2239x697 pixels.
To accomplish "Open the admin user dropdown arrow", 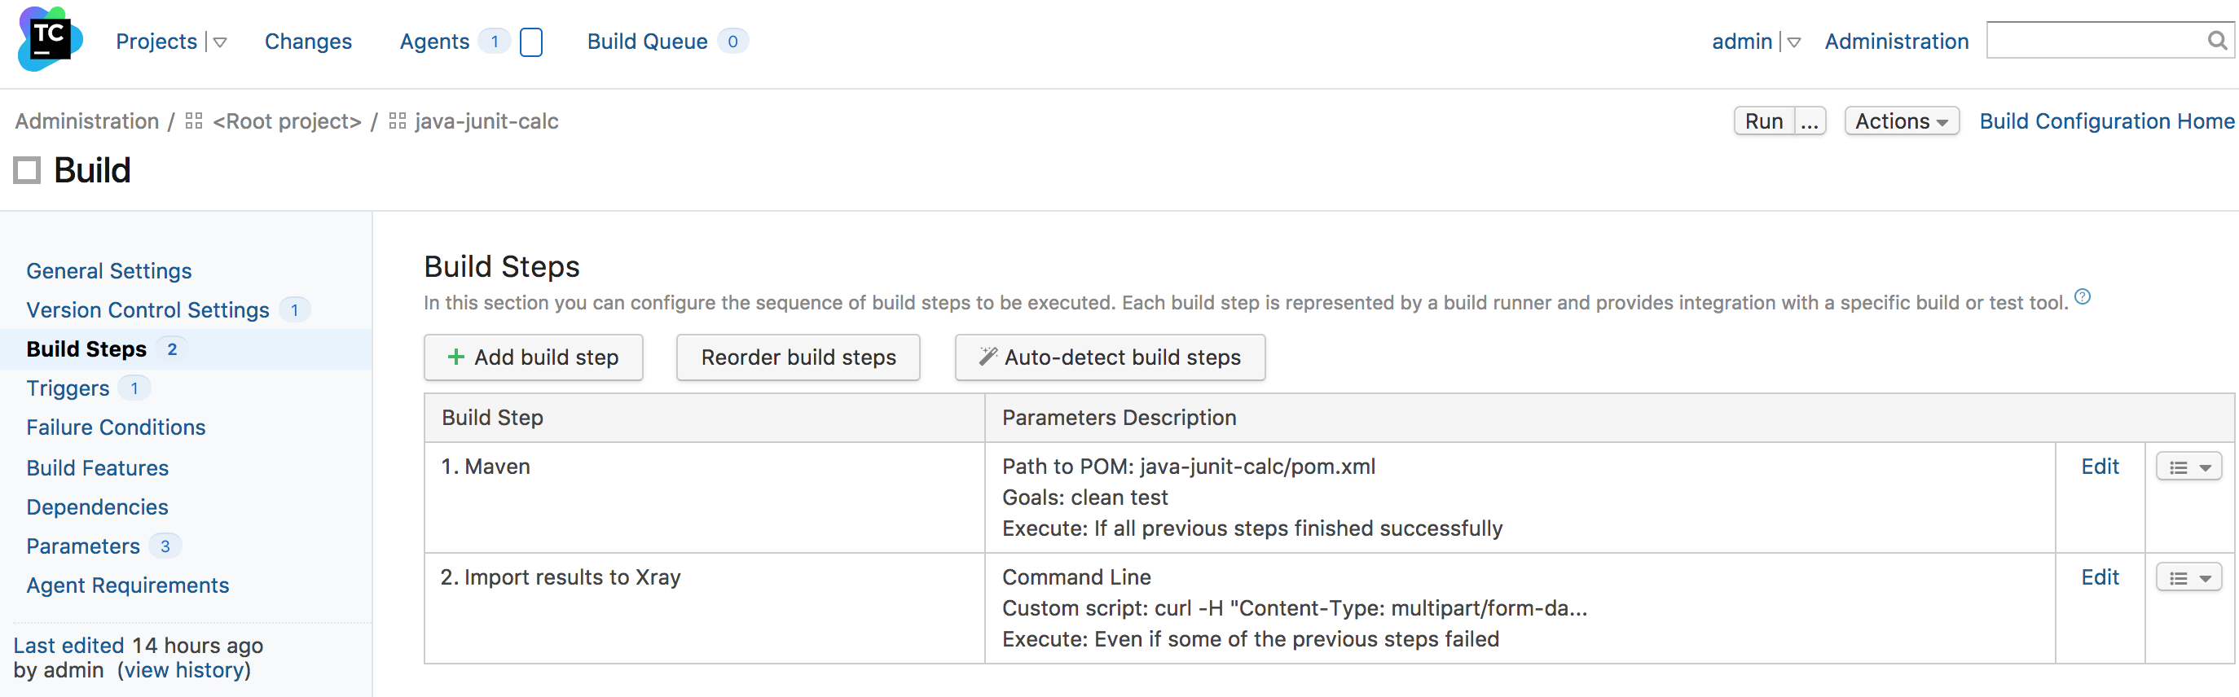I will [x=1794, y=42].
